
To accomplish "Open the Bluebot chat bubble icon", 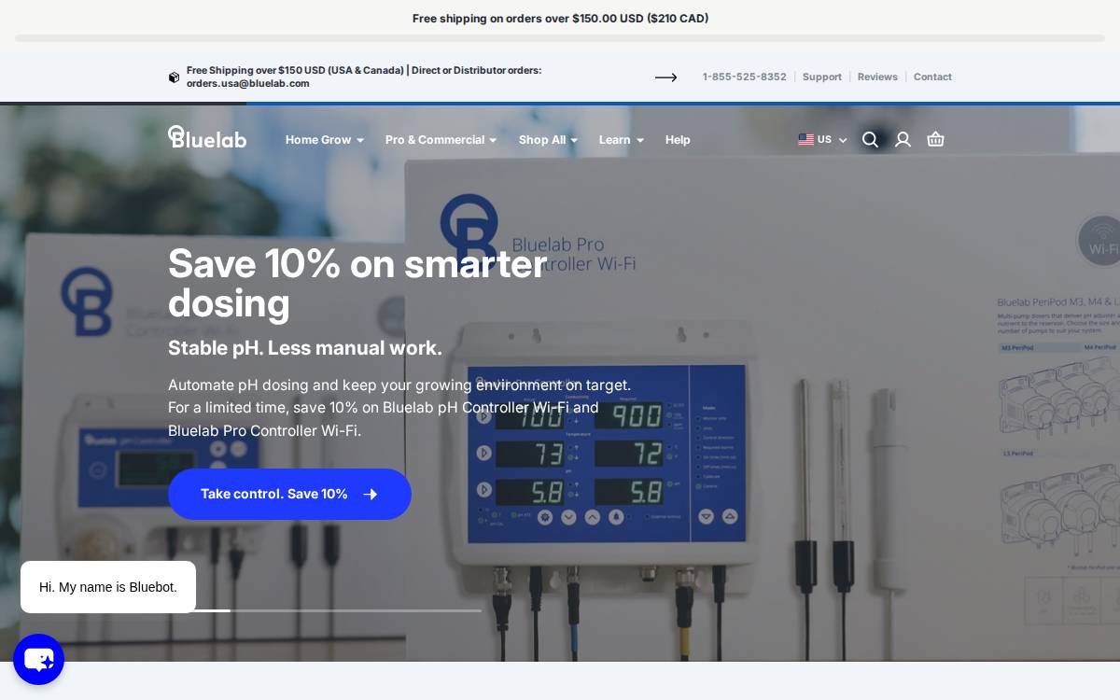I will [x=38, y=659].
